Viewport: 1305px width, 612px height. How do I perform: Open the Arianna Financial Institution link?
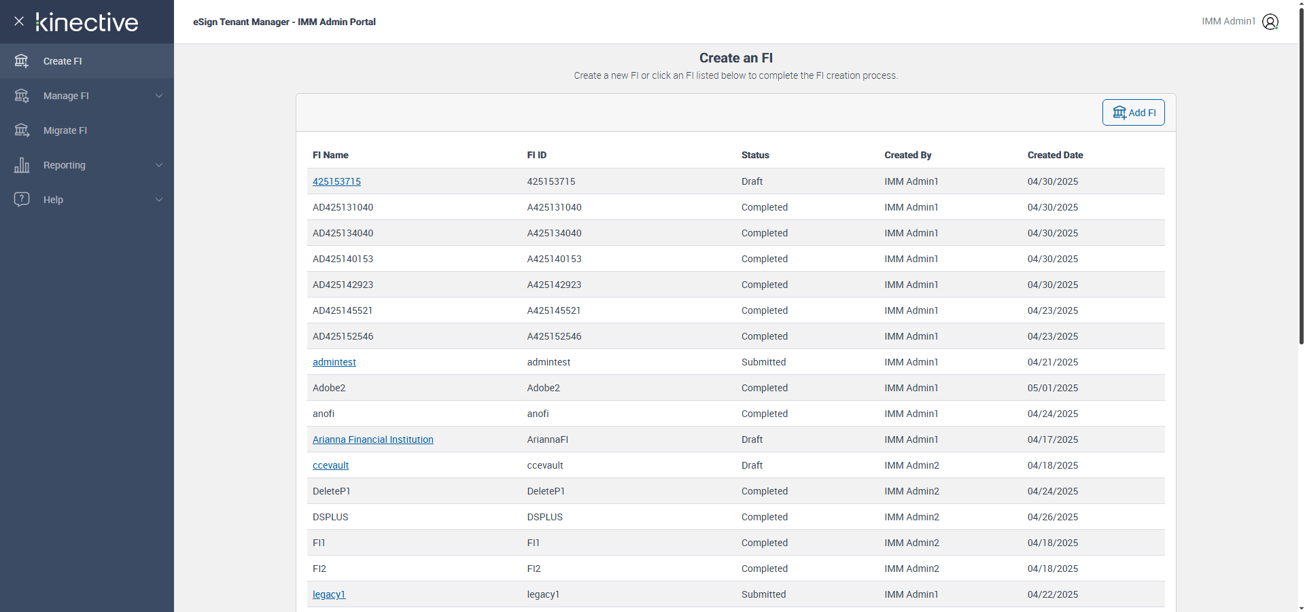click(372, 439)
